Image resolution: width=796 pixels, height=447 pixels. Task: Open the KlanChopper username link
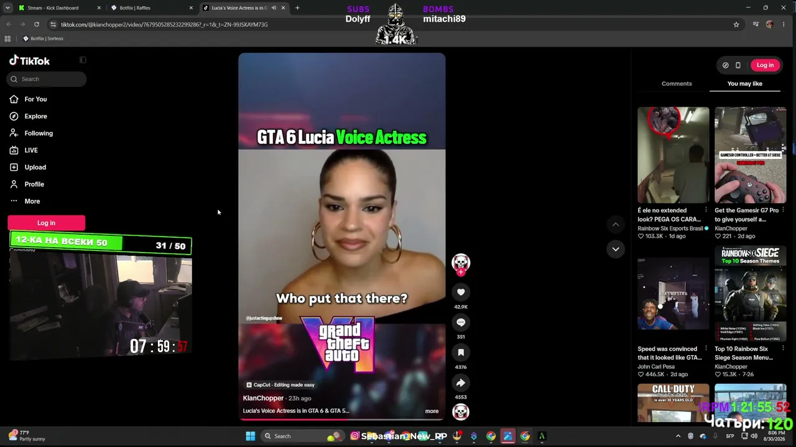coord(263,398)
